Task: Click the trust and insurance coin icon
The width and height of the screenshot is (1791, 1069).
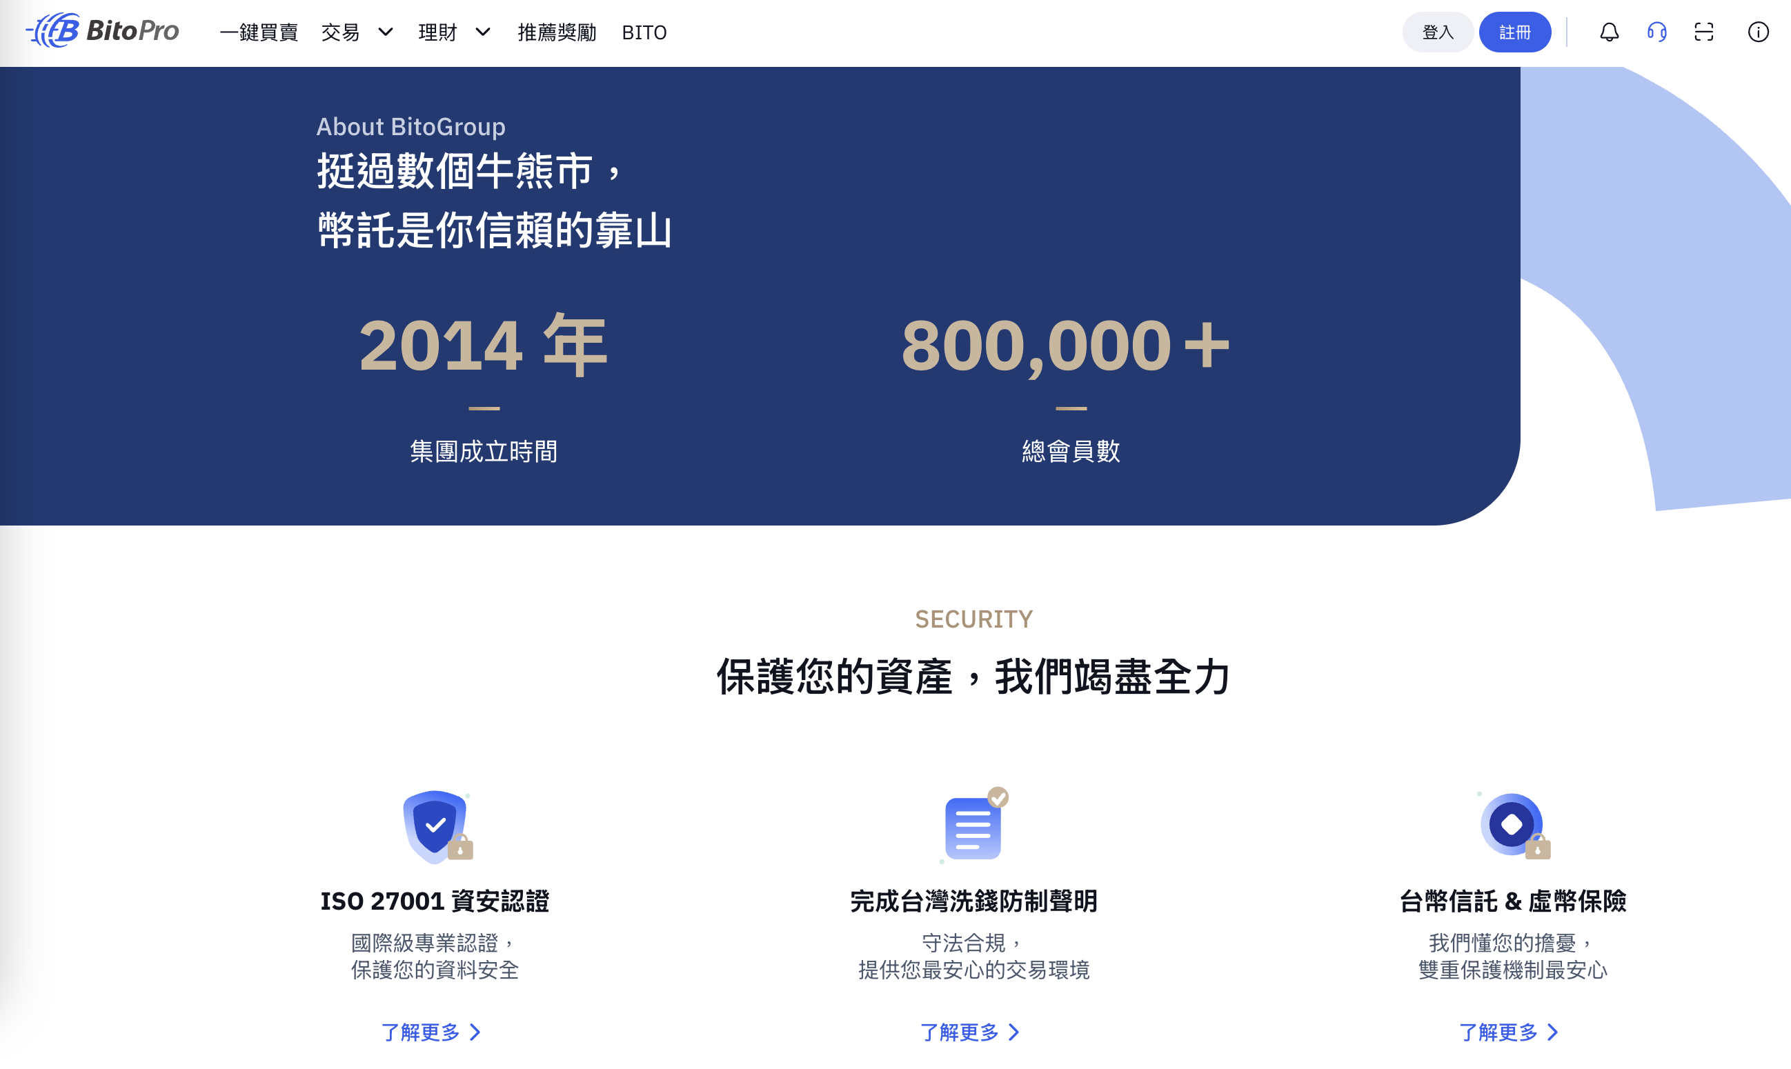Action: (x=1514, y=826)
